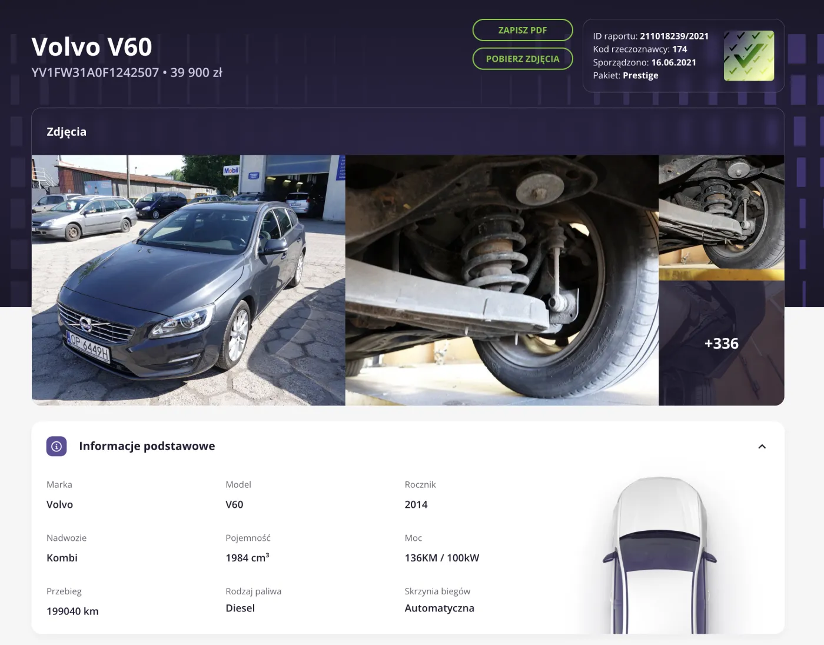Click the date 16.06.2021

674,62
